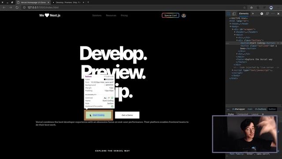Bookmark this page with star icon
Screen dimensions: 282x159
tap(245, 8)
